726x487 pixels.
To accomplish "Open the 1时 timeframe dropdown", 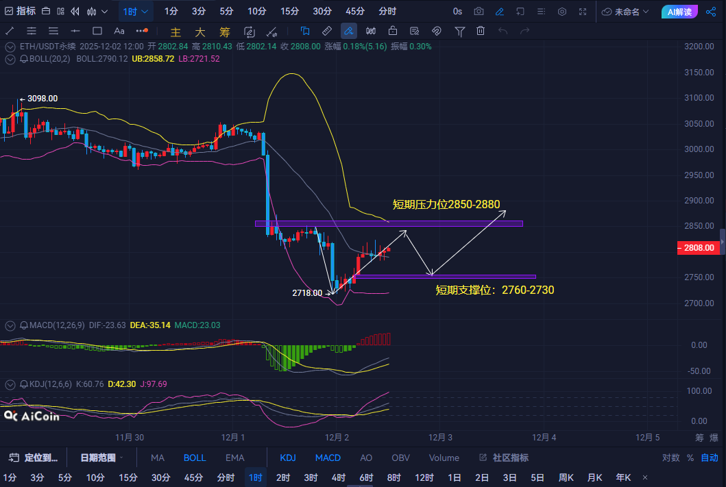I will pyautogui.click(x=136, y=12).
